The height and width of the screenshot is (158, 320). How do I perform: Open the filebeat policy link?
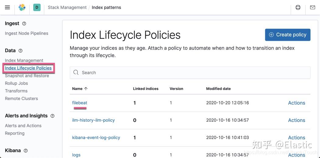pos(80,103)
